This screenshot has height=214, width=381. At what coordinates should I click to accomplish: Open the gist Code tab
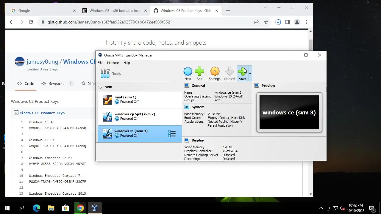(x=26, y=84)
